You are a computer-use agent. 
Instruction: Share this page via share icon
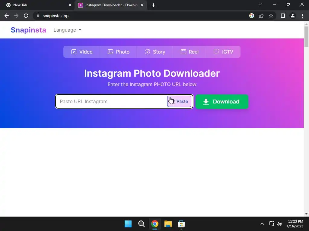pos(261,16)
